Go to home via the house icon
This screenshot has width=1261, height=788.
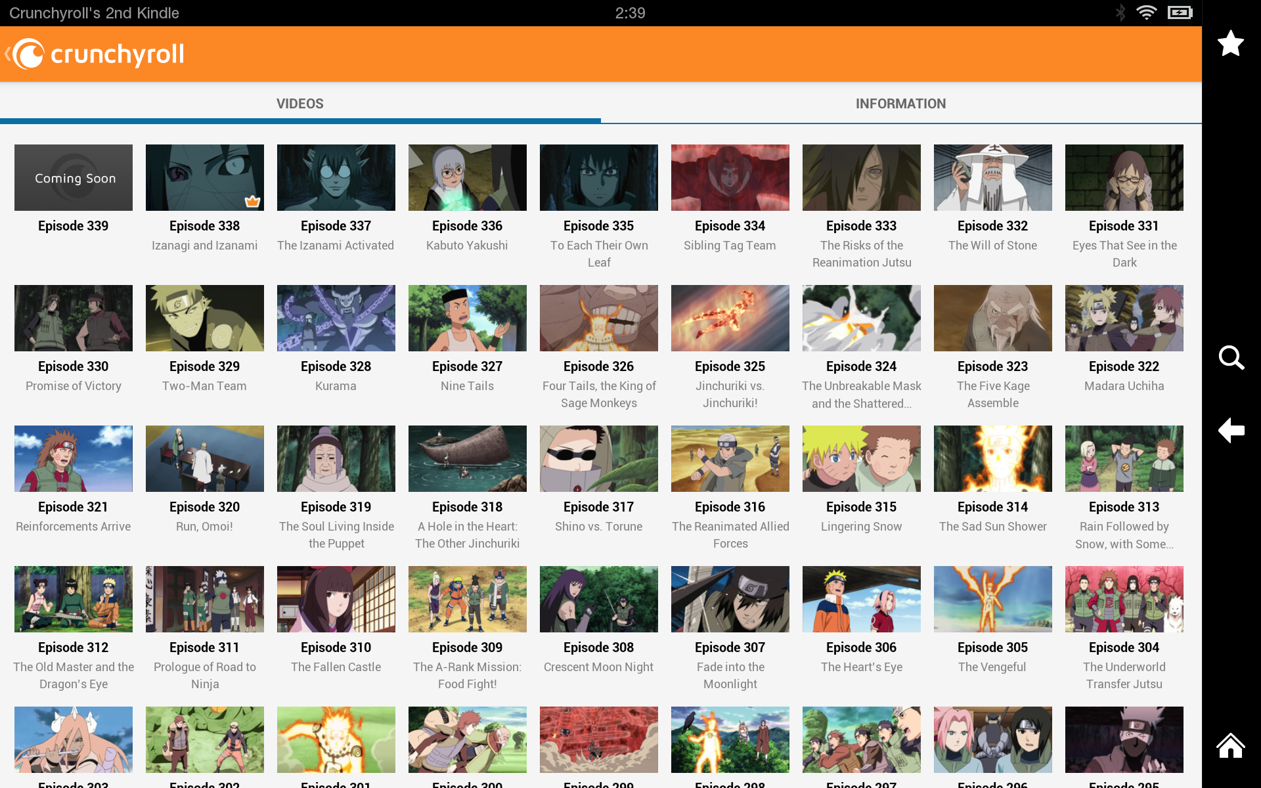coord(1230,746)
